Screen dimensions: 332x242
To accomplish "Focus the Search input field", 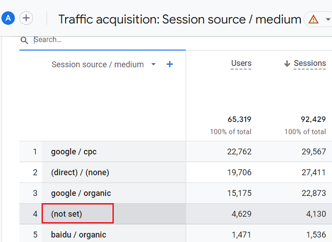I will tap(102, 40).
